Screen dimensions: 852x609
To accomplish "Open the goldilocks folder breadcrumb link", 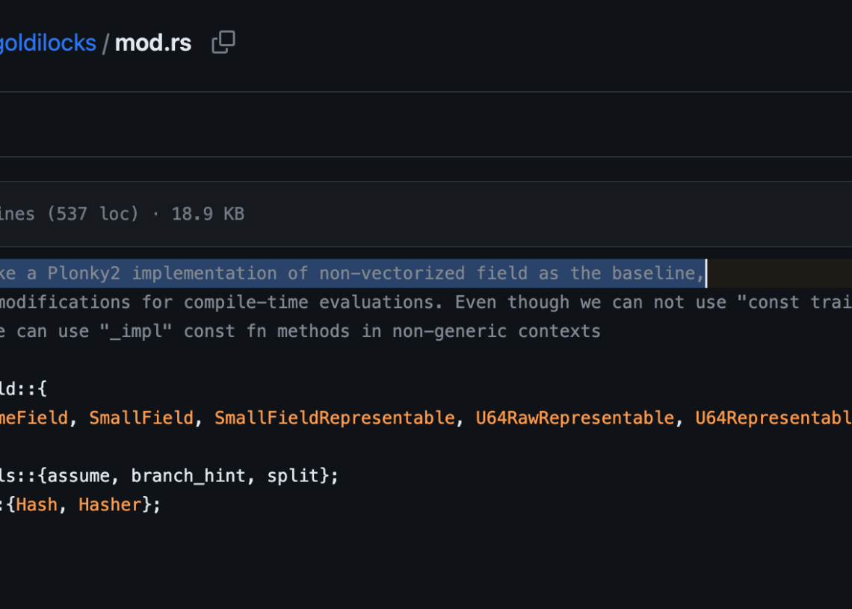I will click(47, 43).
